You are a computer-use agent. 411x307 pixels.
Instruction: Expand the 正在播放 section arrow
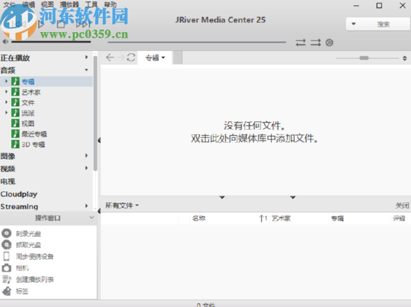[87, 57]
